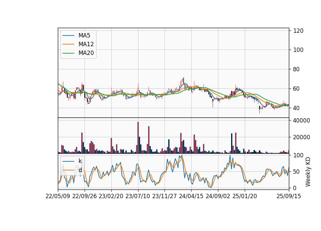Click the k legend label in KD panel
Viewport: 321px width, 231px height.
tap(80, 161)
